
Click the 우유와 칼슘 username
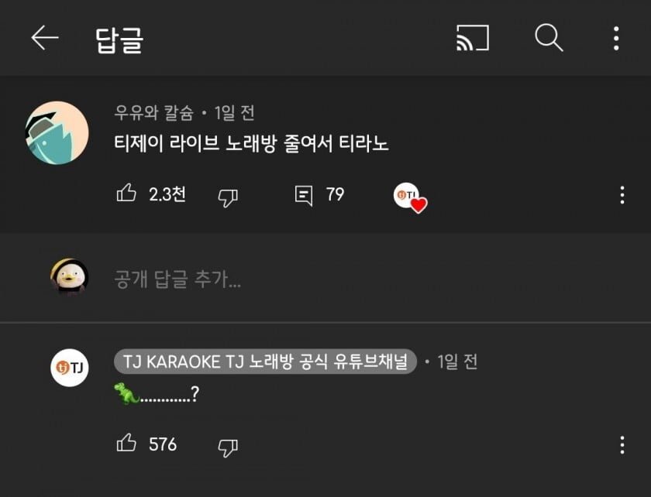click(154, 112)
